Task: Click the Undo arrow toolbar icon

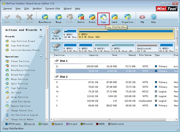Action: pos(18,17)
